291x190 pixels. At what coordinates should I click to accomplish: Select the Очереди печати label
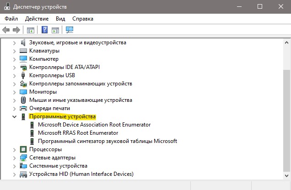tap(49, 108)
